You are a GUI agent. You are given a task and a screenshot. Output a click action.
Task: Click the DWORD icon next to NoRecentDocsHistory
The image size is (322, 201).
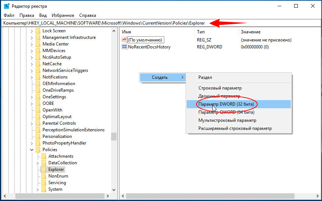124,47
